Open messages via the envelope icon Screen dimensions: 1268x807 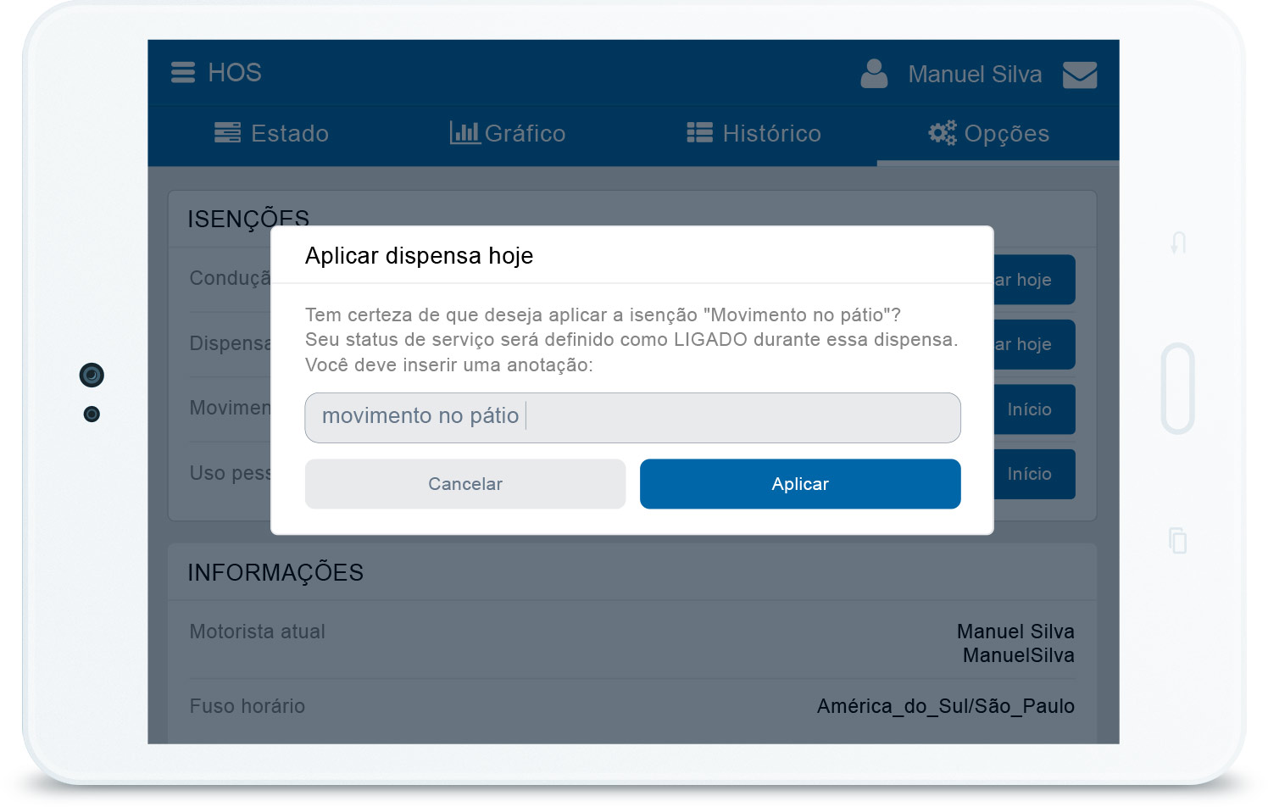pyautogui.click(x=1079, y=75)
